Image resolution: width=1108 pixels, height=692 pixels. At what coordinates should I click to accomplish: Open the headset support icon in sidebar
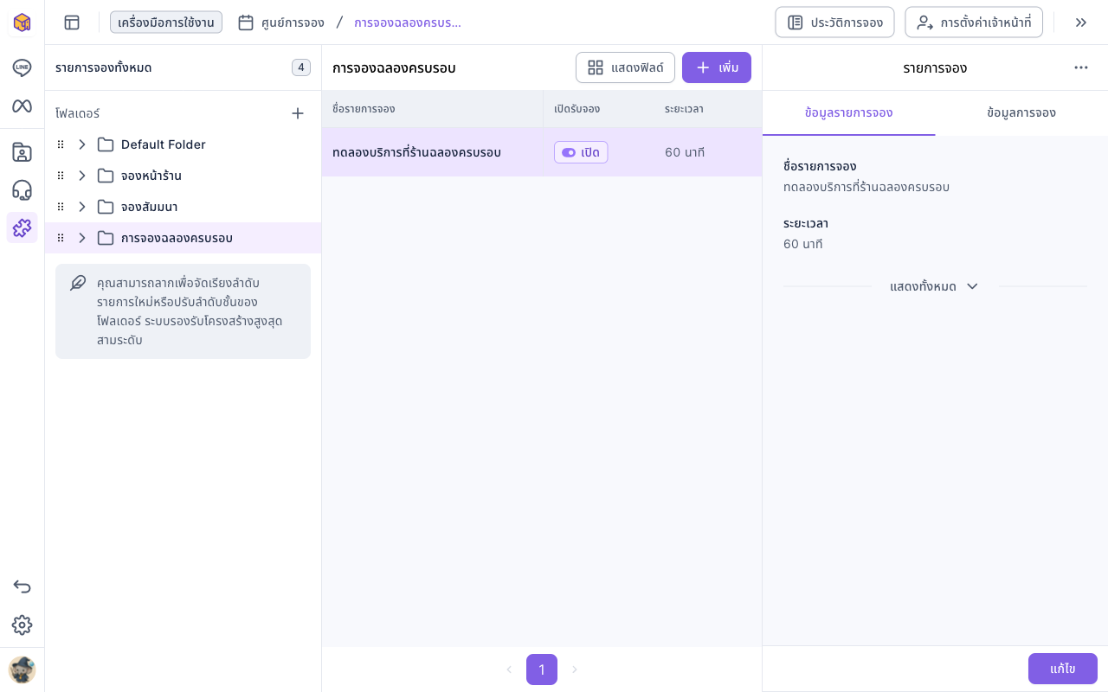click(x=22, y=190)
